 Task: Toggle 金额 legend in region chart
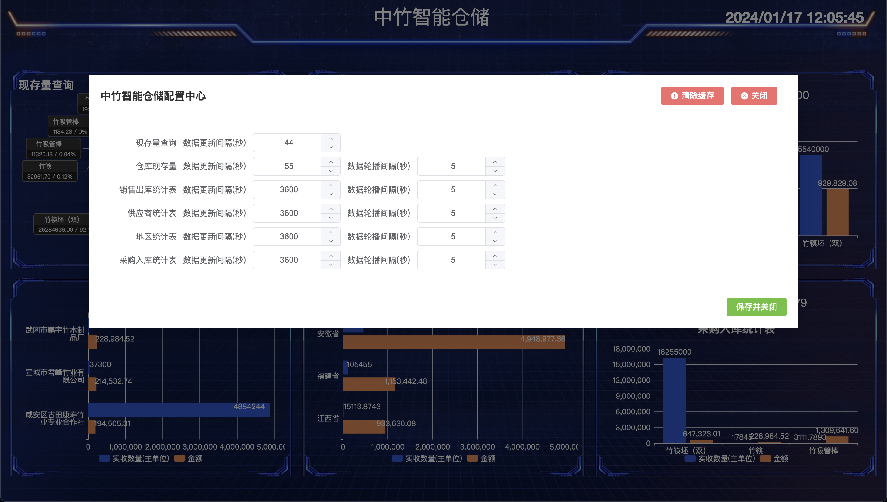[481, 459]
